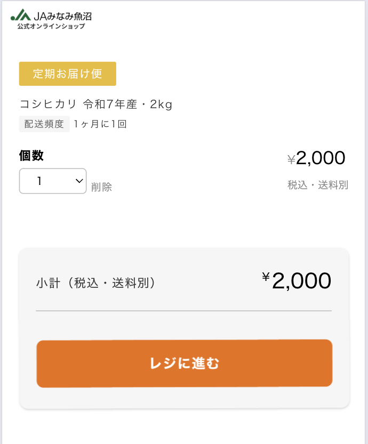Click the ¥2,000 item price
368x444 pixels.
tap(317, 158)
